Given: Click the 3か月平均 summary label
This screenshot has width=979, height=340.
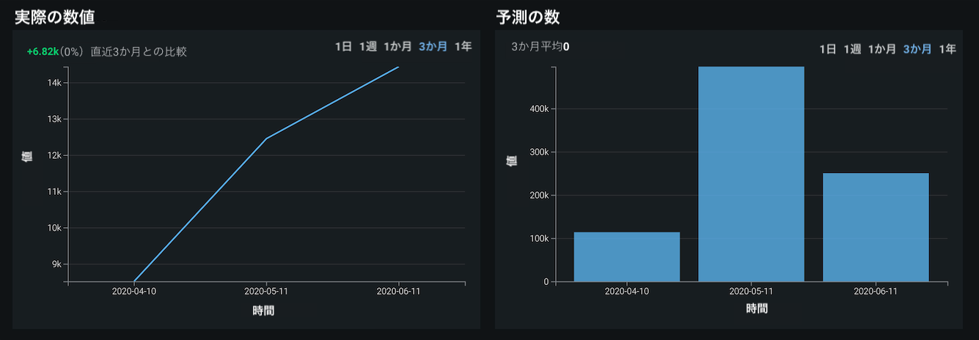Looking at the screenshot, I should pyautogui.click(x=538, y=47).
